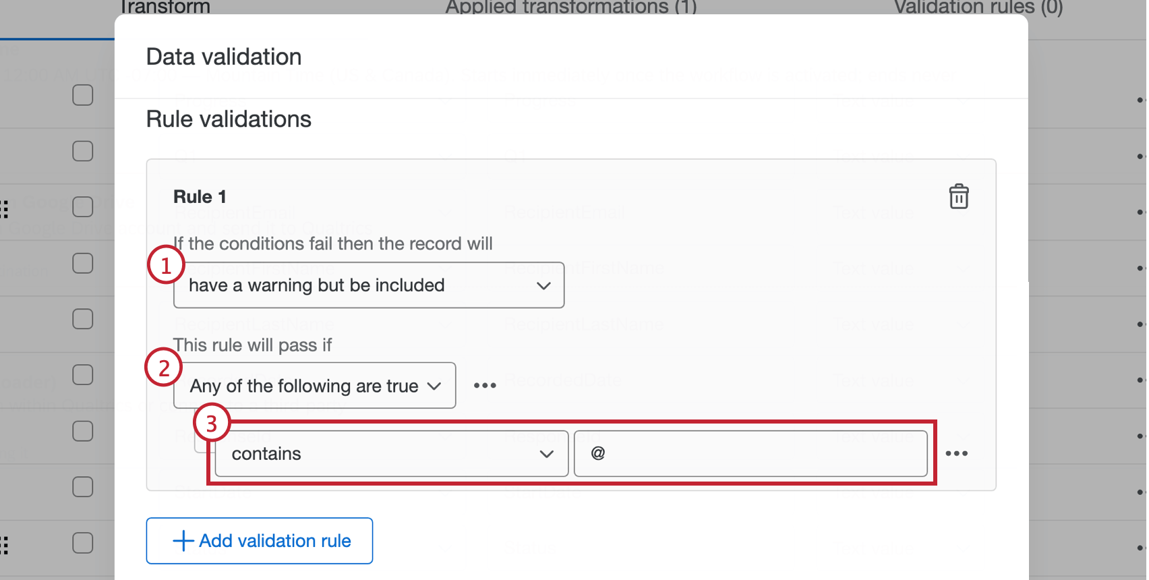The width and height of the screenshot is (1149, 580).
Task: Click Validation rules (0) header
Action: tap(978, 7)
